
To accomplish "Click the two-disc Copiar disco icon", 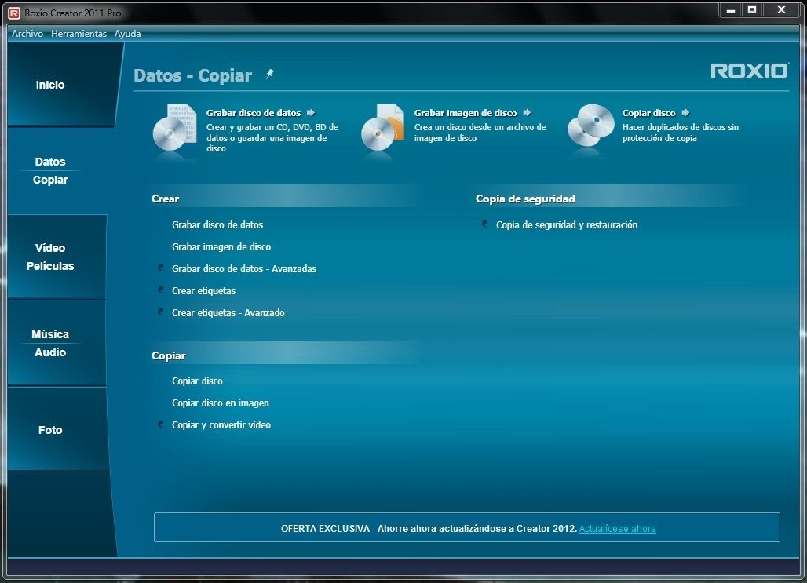I will 591,126.
